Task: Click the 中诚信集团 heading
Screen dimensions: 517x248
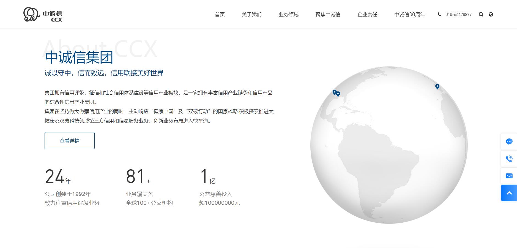Action: (x=79, y=57)
